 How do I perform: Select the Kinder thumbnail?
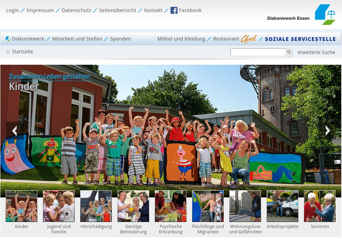tap(21, 206)
